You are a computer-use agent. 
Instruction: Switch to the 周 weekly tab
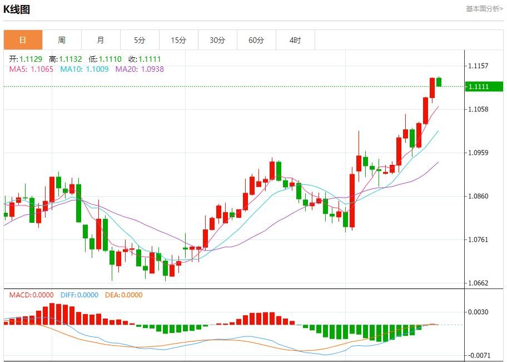pos(62,40)
